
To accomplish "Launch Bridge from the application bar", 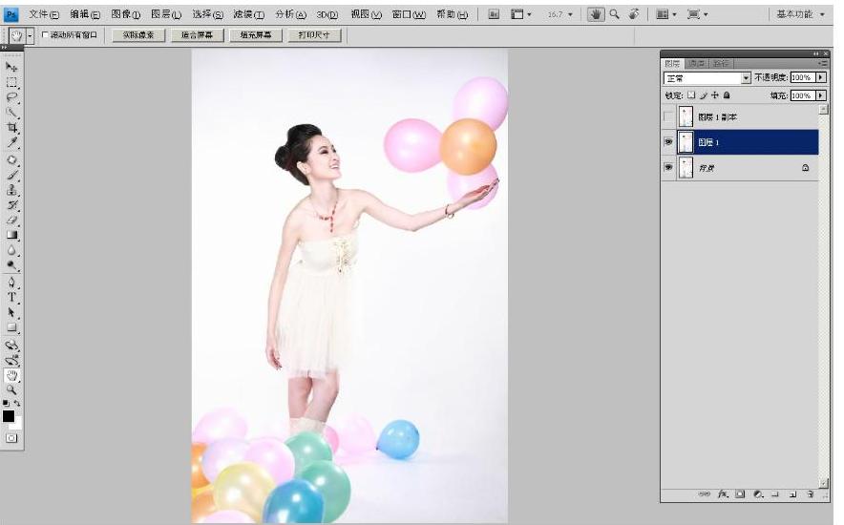I will tap(494, 14).
